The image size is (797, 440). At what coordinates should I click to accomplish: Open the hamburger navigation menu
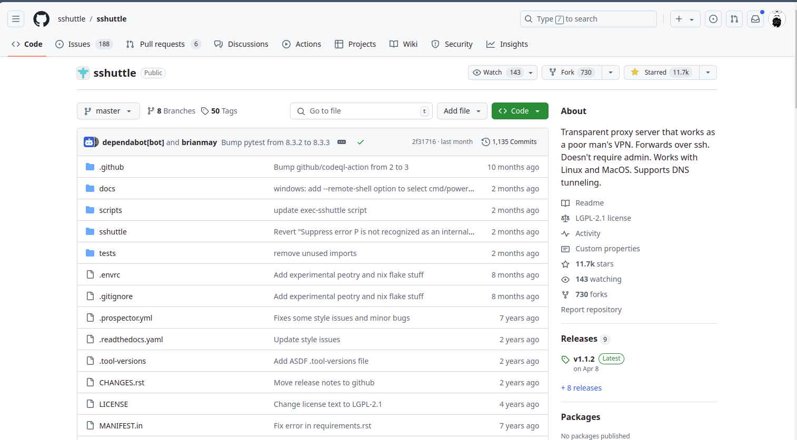16,19
